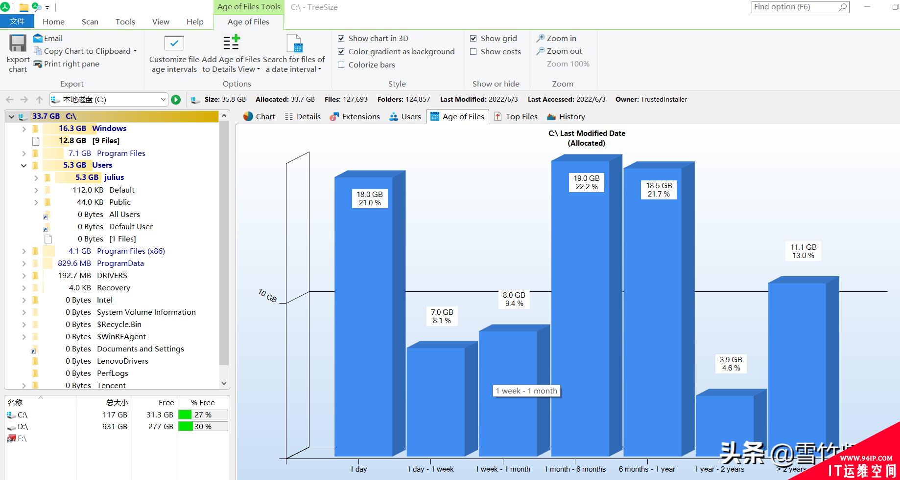Viewport: 900px width, 480px height.
Task: Switch to the Top Files tab
Action: pos(516,116)
